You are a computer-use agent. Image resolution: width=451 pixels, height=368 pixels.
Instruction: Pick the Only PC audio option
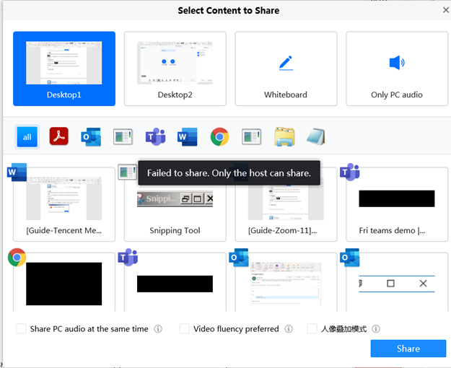(x=396, y=69)
